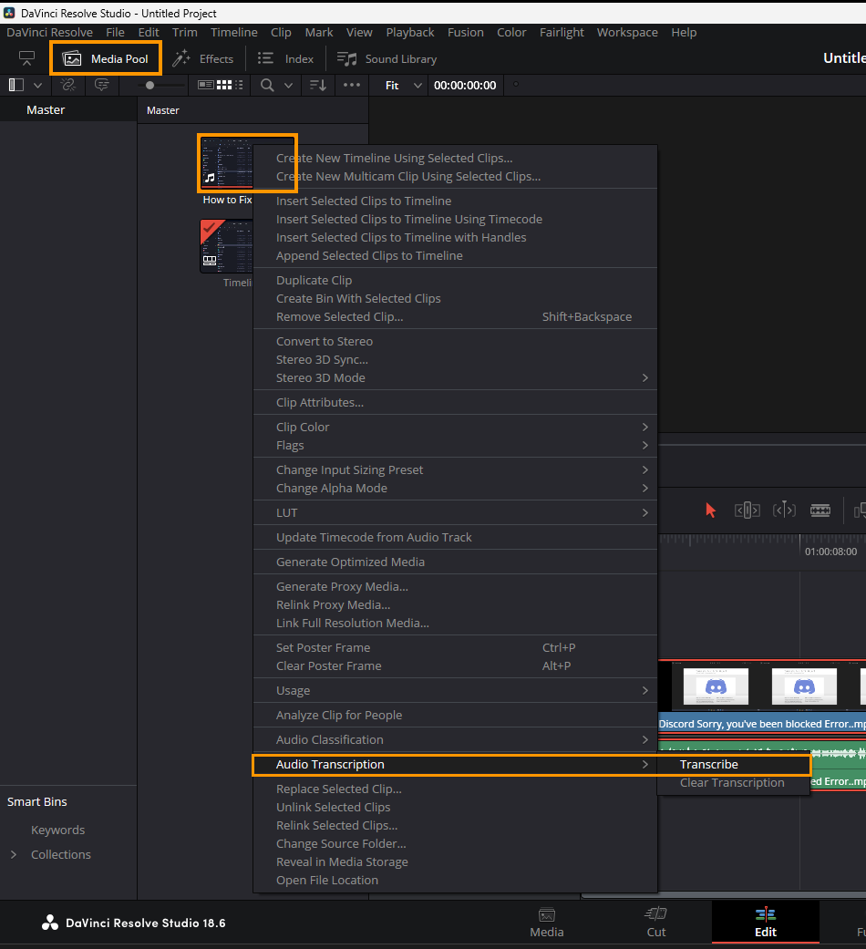This screenshot has width=866, height=949.
Task: Expand the Audio Classification submenu arrow
Action: click(645, 739)
